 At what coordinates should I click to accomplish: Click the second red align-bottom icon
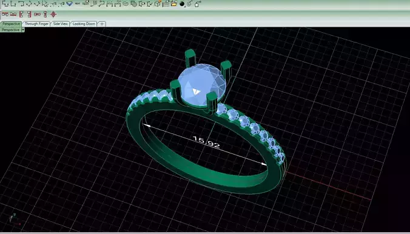pos(13,14)
